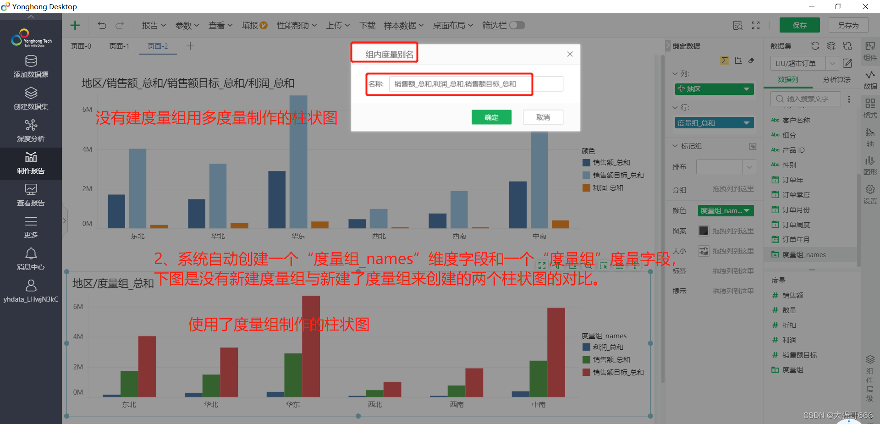880x424 pixels.
Task: Open 轴 panel on right sidebar
Action: [870, 137]
